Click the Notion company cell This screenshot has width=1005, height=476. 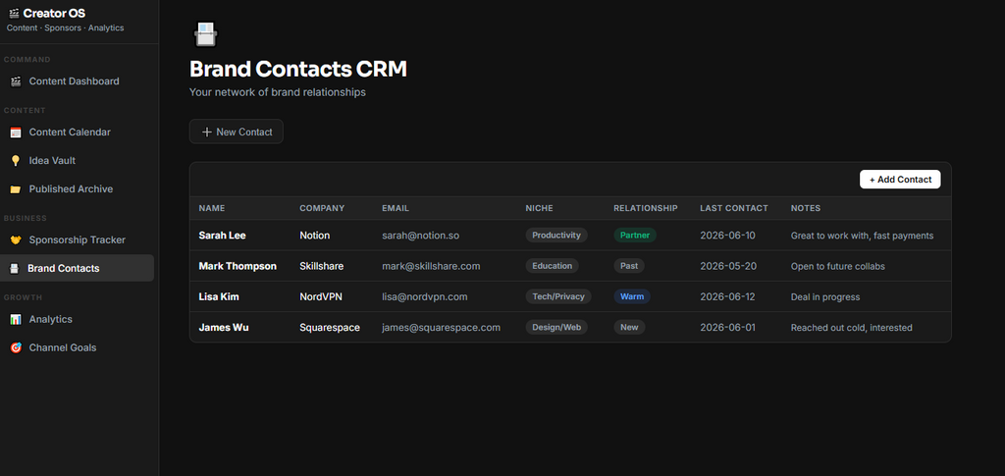click(315, 236)
